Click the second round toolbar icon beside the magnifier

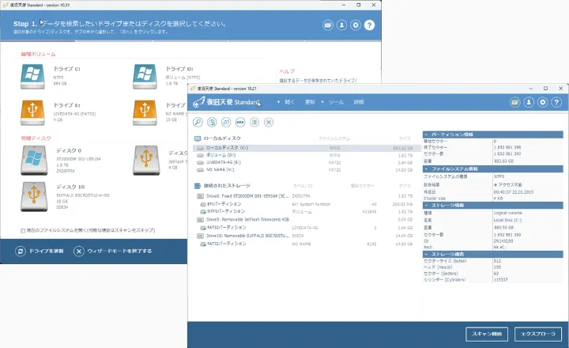click(x=212, y=123)
